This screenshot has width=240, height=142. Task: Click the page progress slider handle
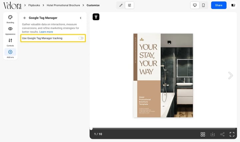91,129
